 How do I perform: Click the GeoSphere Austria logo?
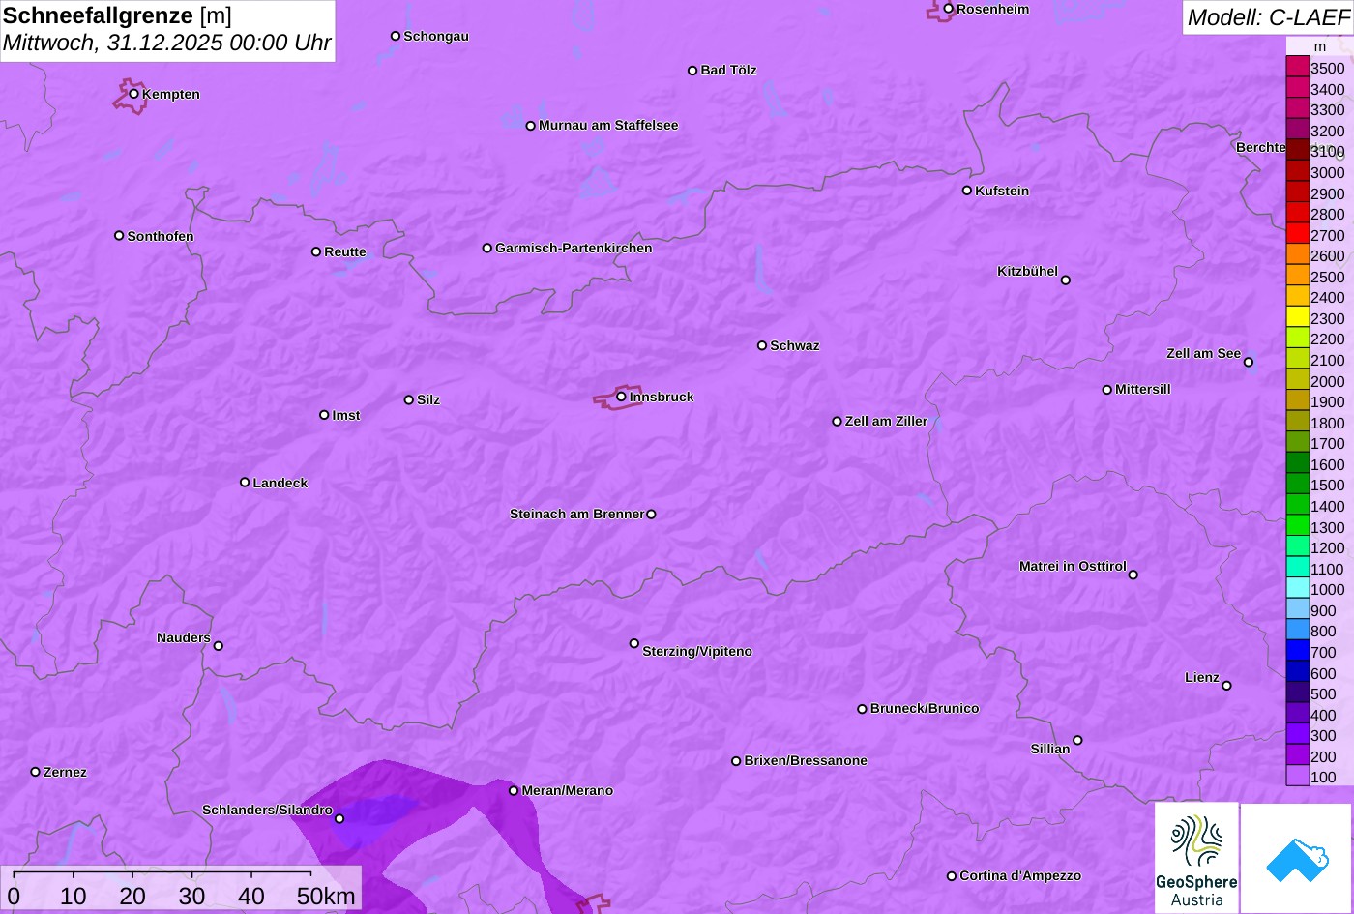1196,857
